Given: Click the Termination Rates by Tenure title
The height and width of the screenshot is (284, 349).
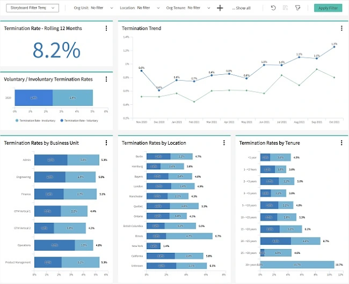Looking at the screenshot, I should click(x=269, y=143).
